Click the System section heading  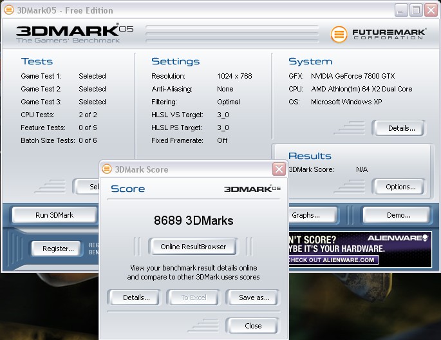(310, 61)
